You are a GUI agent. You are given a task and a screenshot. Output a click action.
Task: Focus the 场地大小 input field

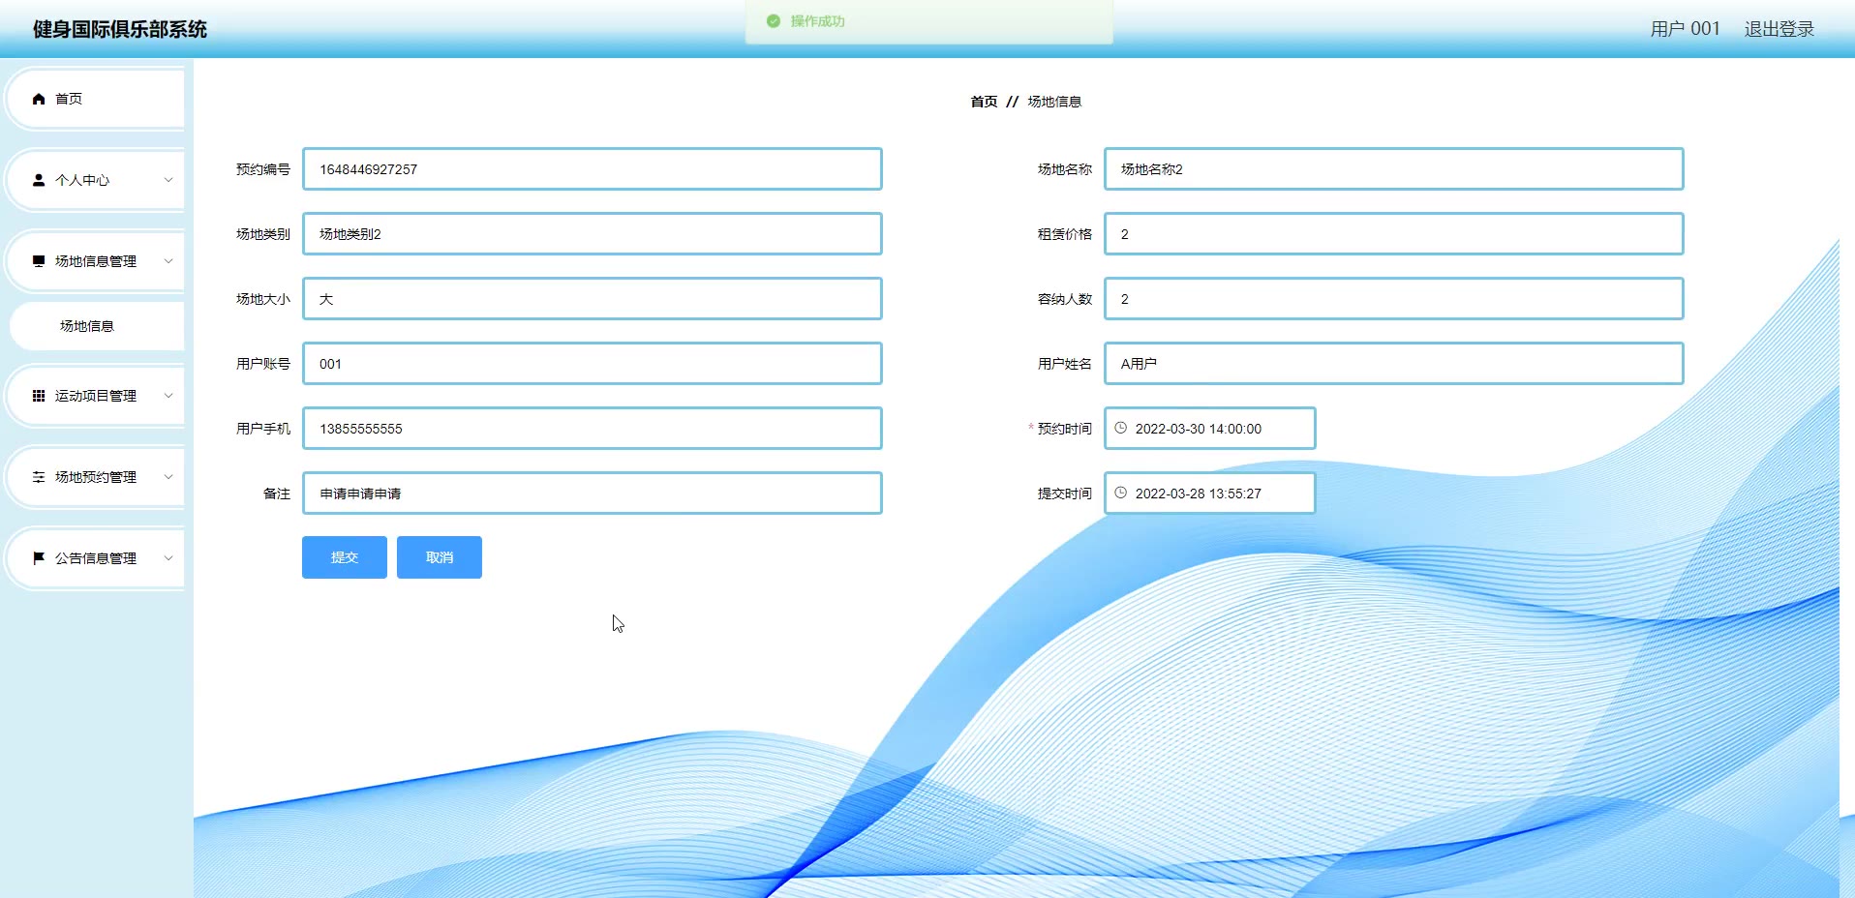click(593, 299)
